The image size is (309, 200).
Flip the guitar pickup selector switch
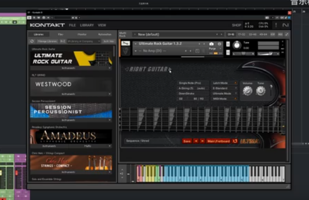point(271,90)
